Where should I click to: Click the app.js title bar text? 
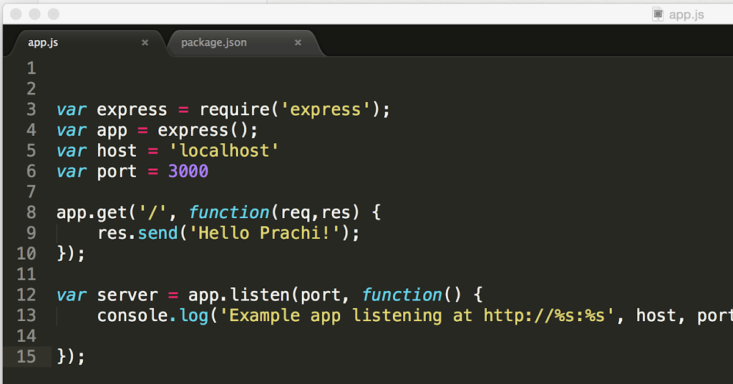[x=687, y=15]
